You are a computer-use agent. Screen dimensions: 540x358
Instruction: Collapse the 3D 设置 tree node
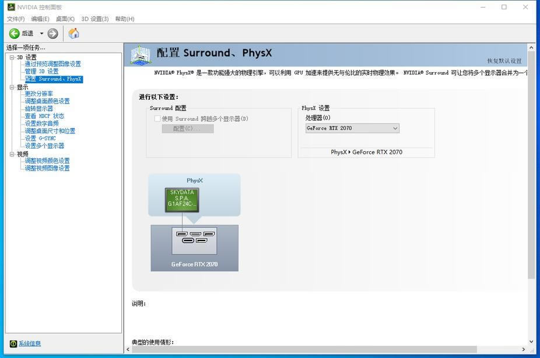(x=12, y=58)
